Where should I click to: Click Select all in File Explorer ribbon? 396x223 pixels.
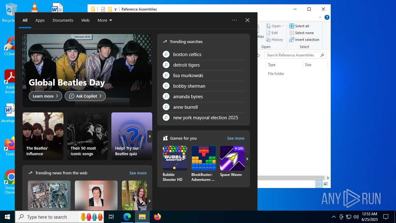(x=299, y=26)
